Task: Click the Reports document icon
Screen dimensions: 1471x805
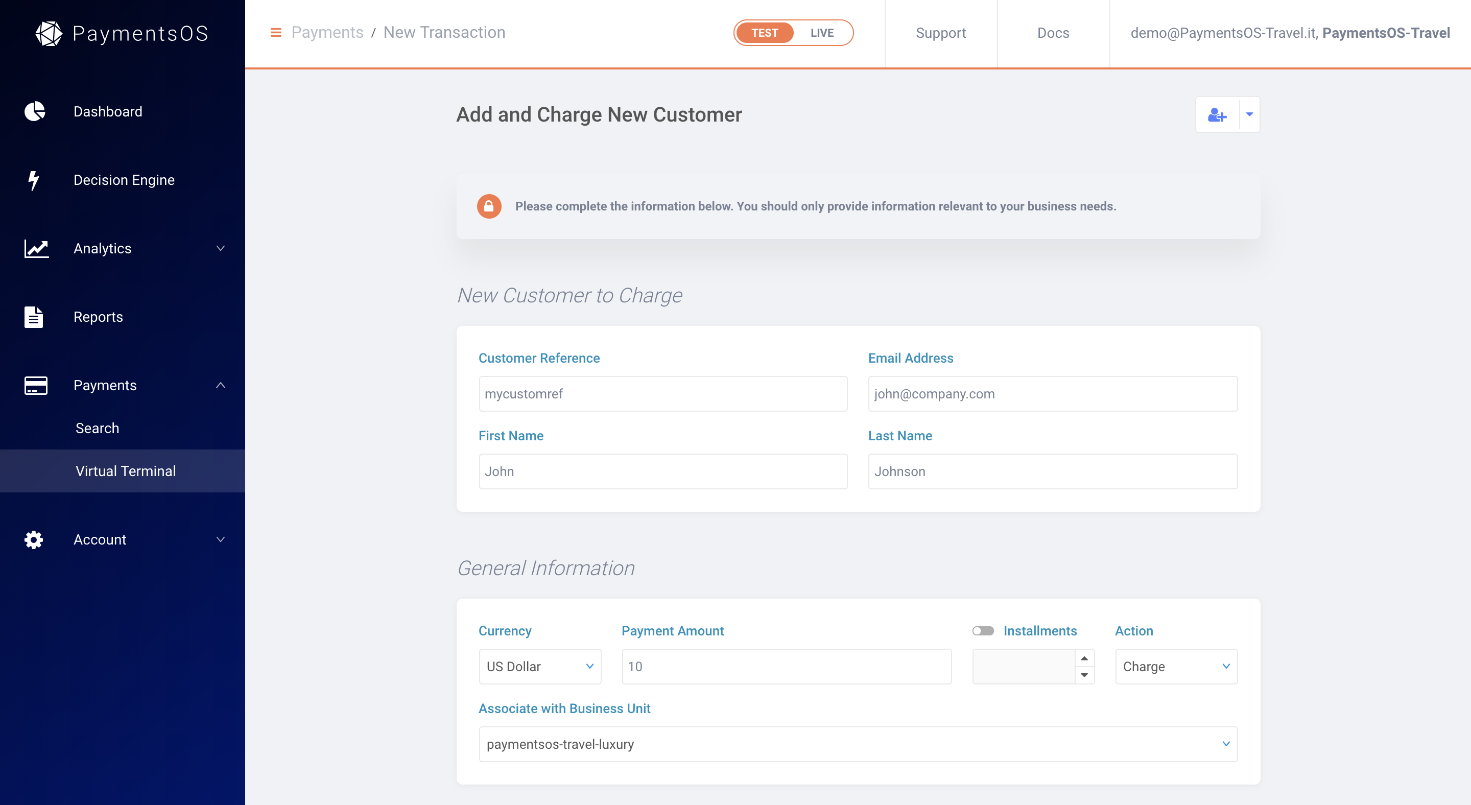Action: click(34, 317)
